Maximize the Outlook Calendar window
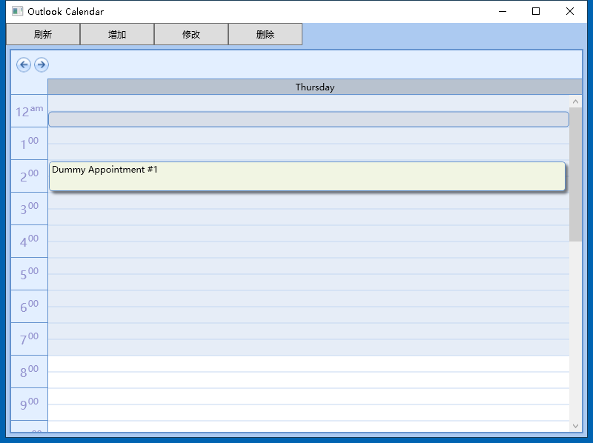The width and height of the screenshot is (593, 443). point(536,11)
